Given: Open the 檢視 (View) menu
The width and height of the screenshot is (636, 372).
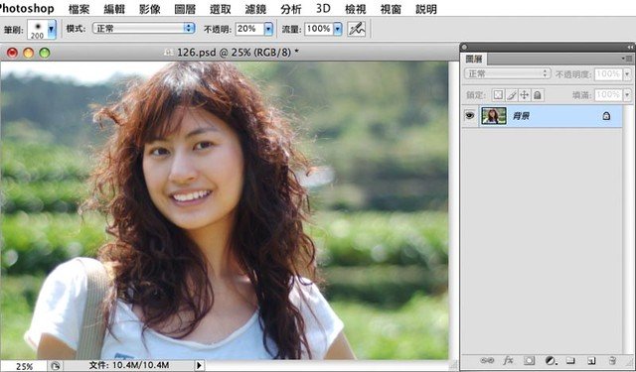Looking at the screenshot, I should 356,9.
